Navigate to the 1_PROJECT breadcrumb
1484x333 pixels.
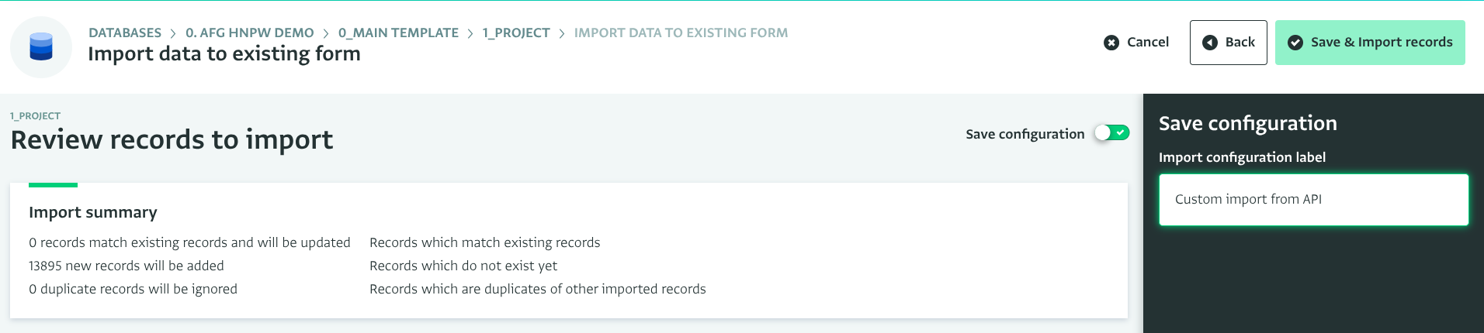click(x=516, y=33)
